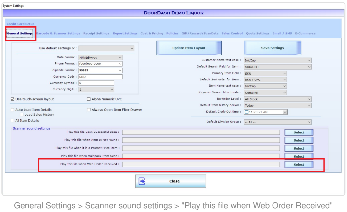Click the Item Is Not Found path field

(201, 140)
